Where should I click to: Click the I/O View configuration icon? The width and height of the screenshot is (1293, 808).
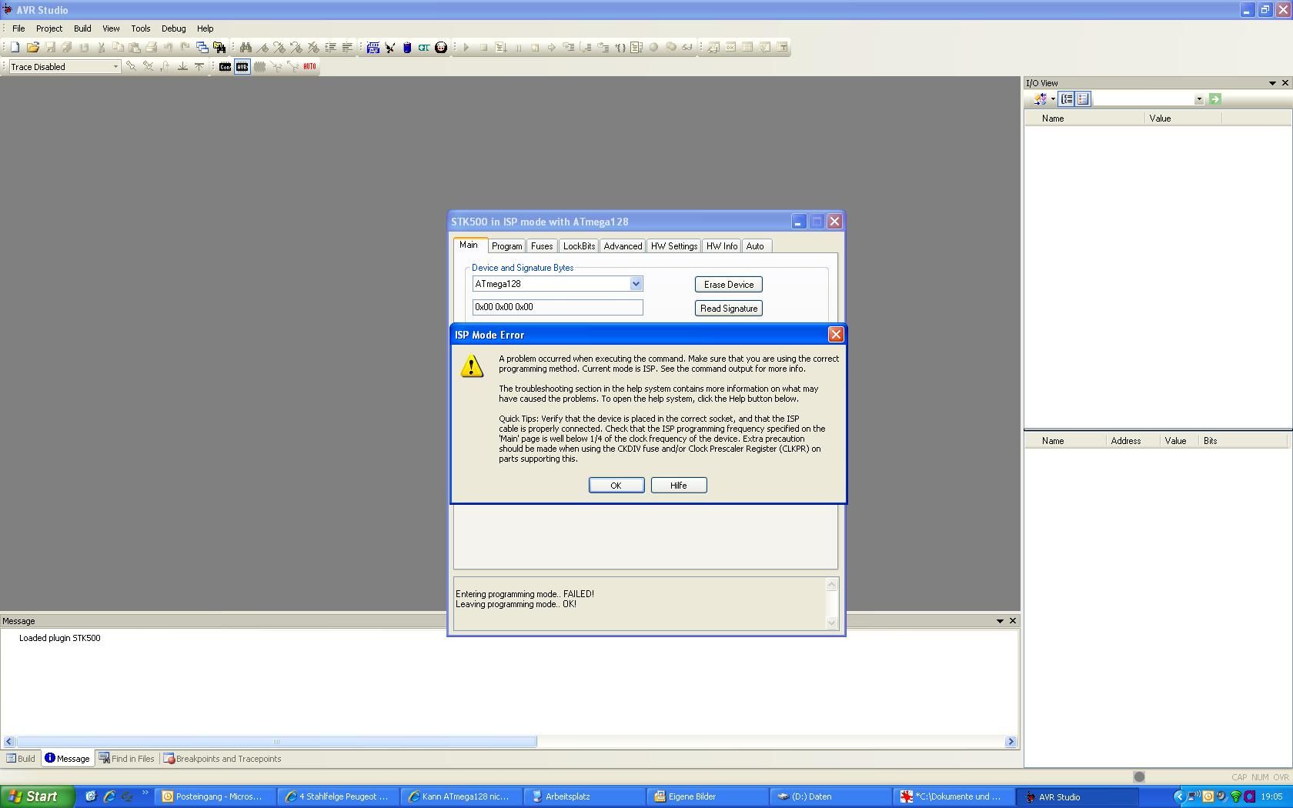(1040, 98)
